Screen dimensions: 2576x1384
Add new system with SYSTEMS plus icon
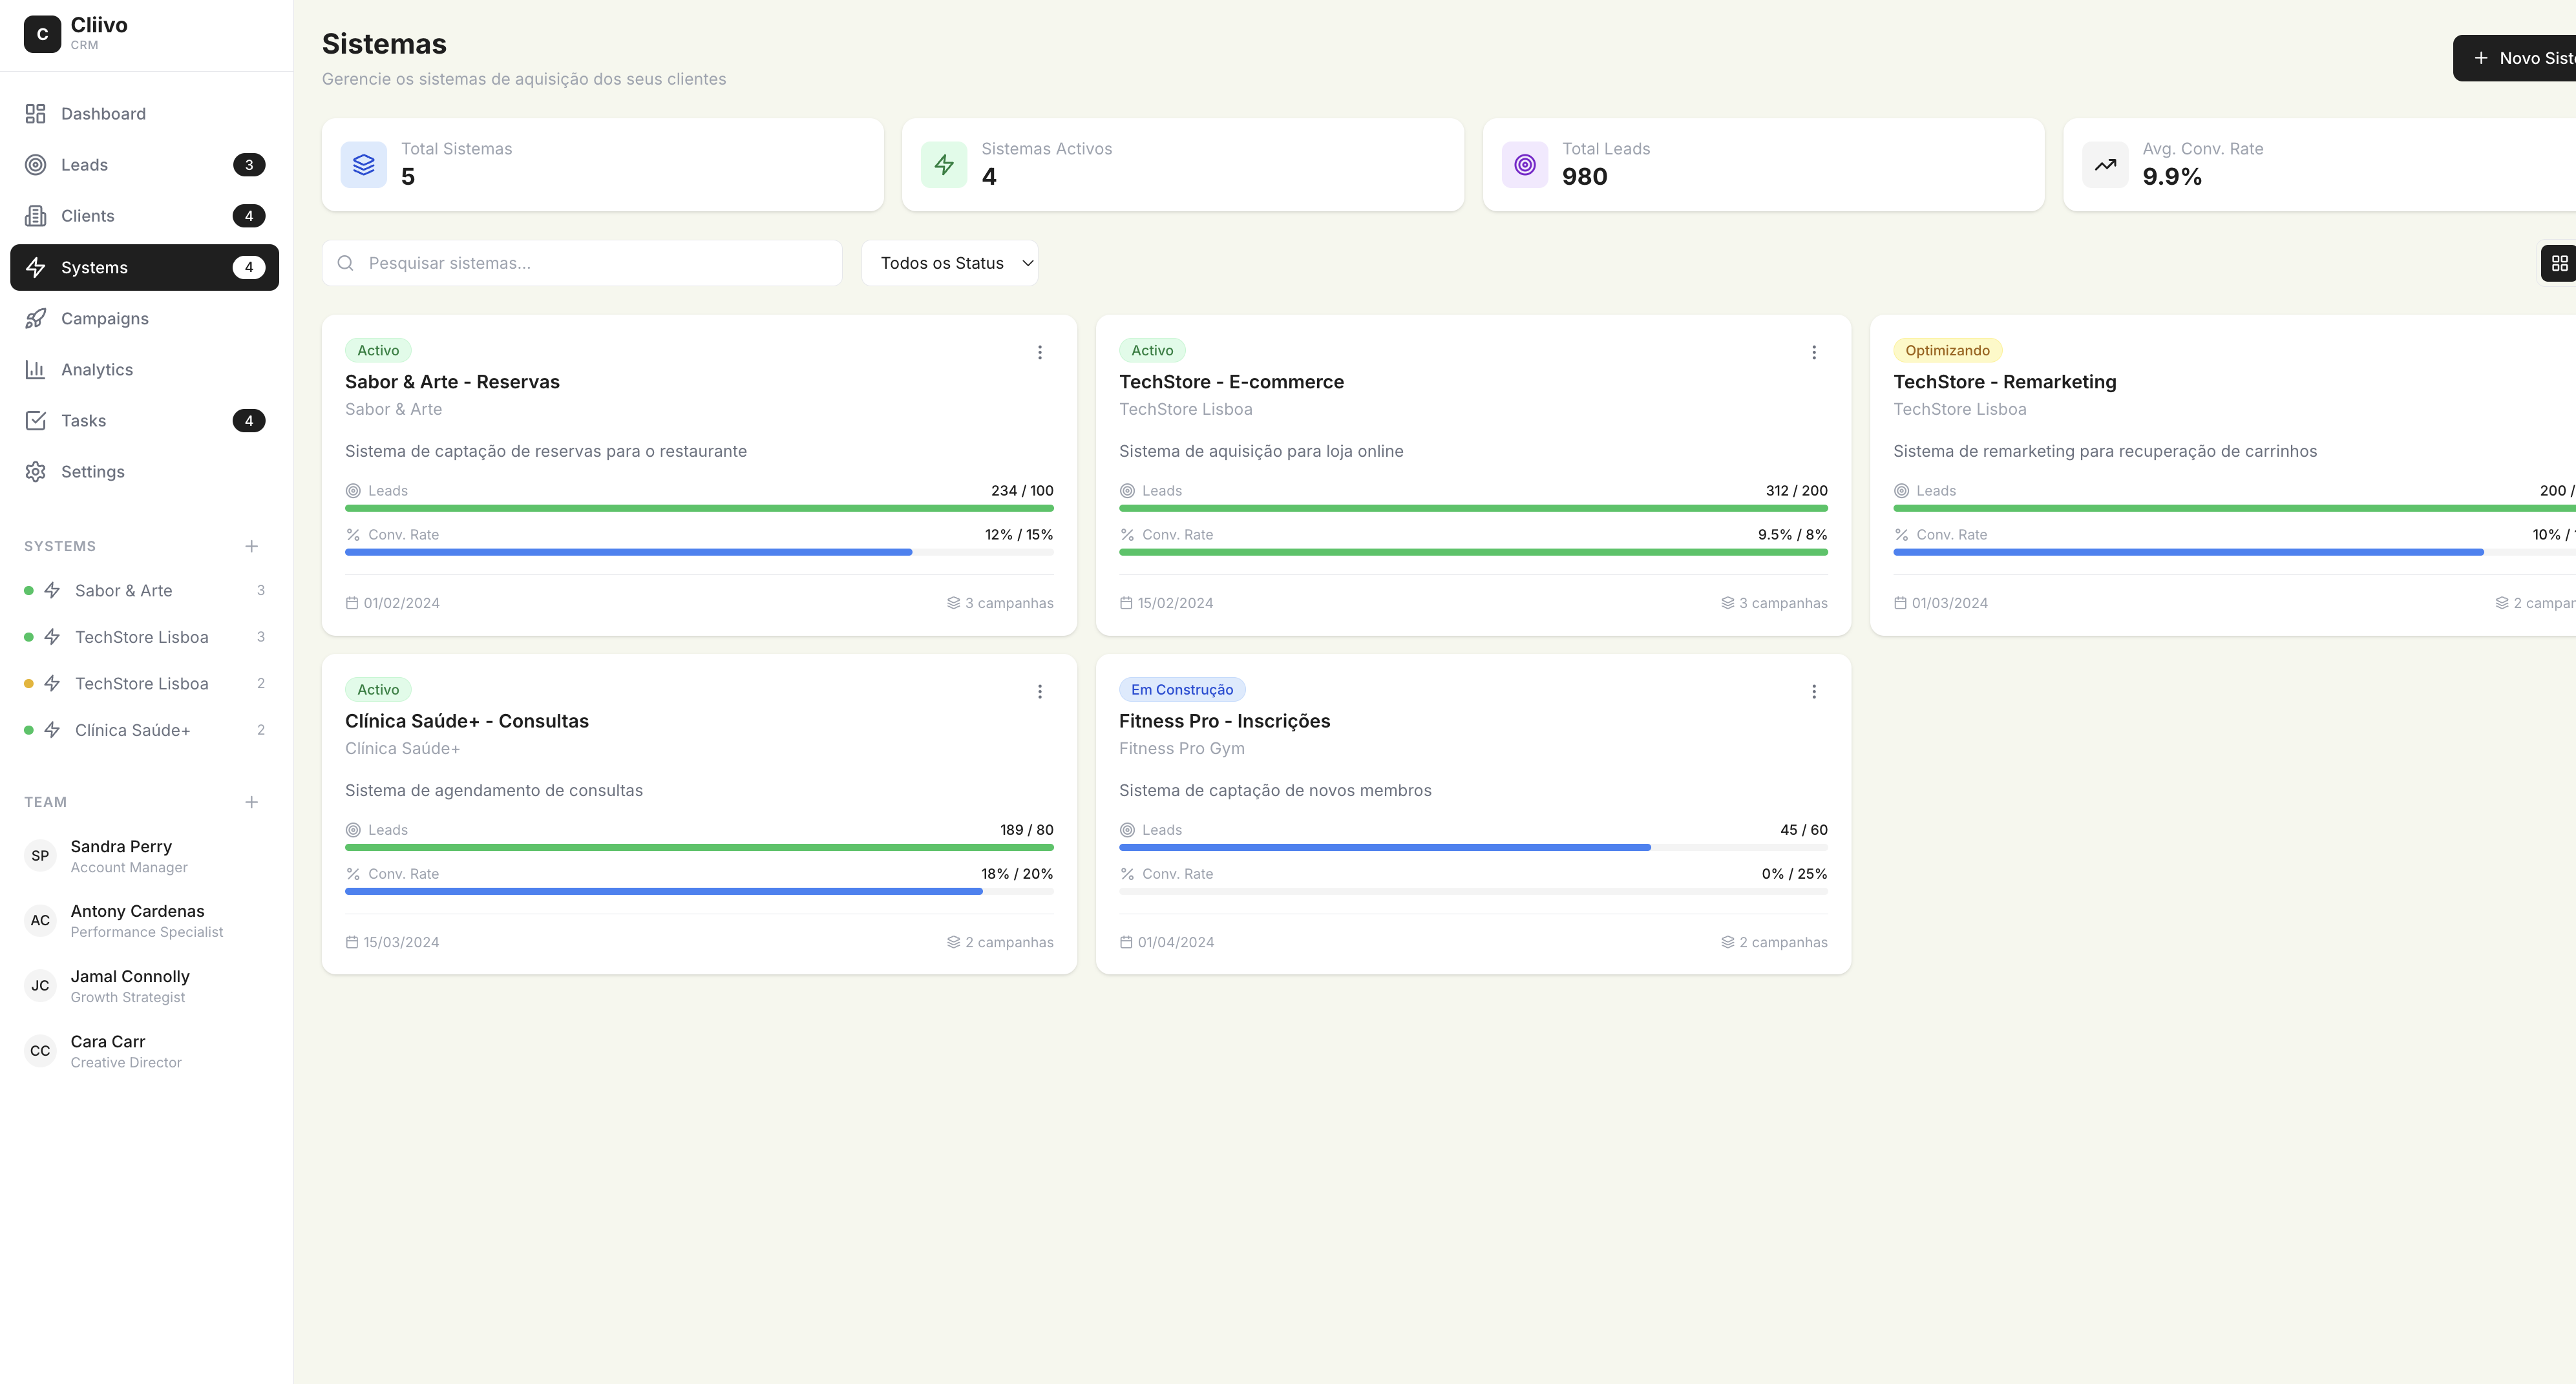[x=251, y=546]
